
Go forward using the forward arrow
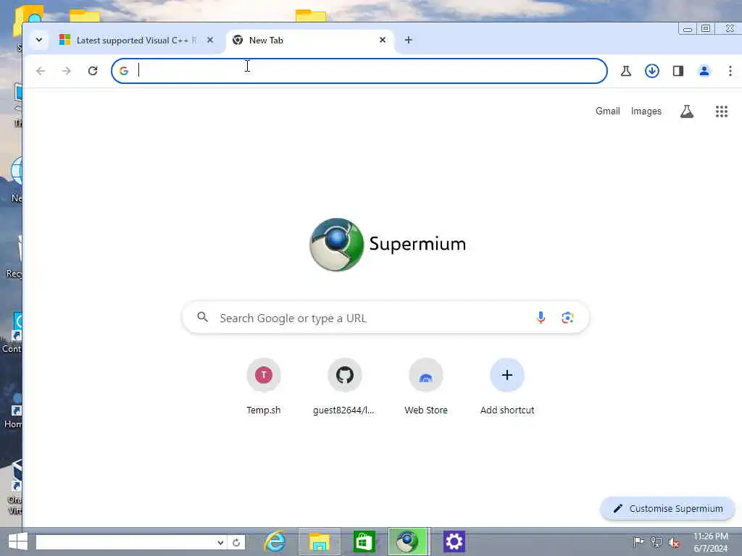coord(67,71)
